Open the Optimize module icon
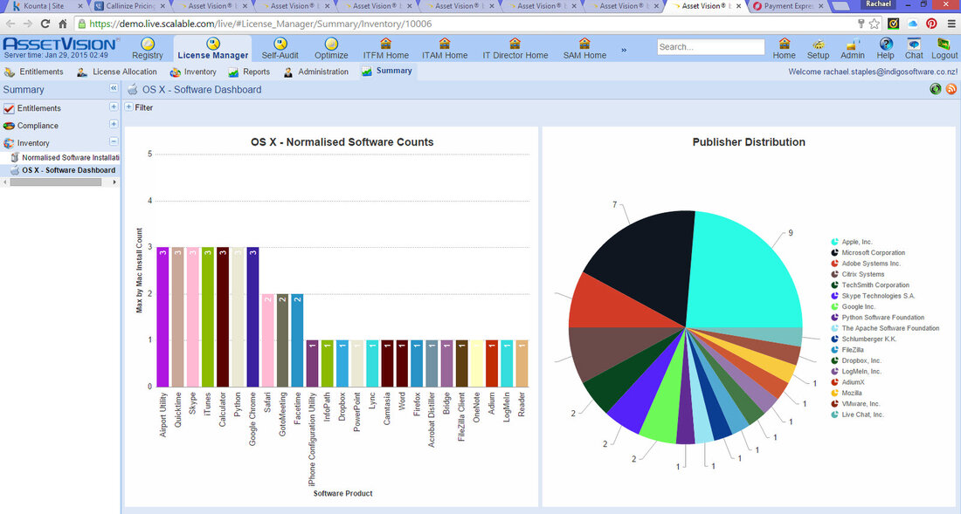This screenshot has height=514, width=961. 331,45
